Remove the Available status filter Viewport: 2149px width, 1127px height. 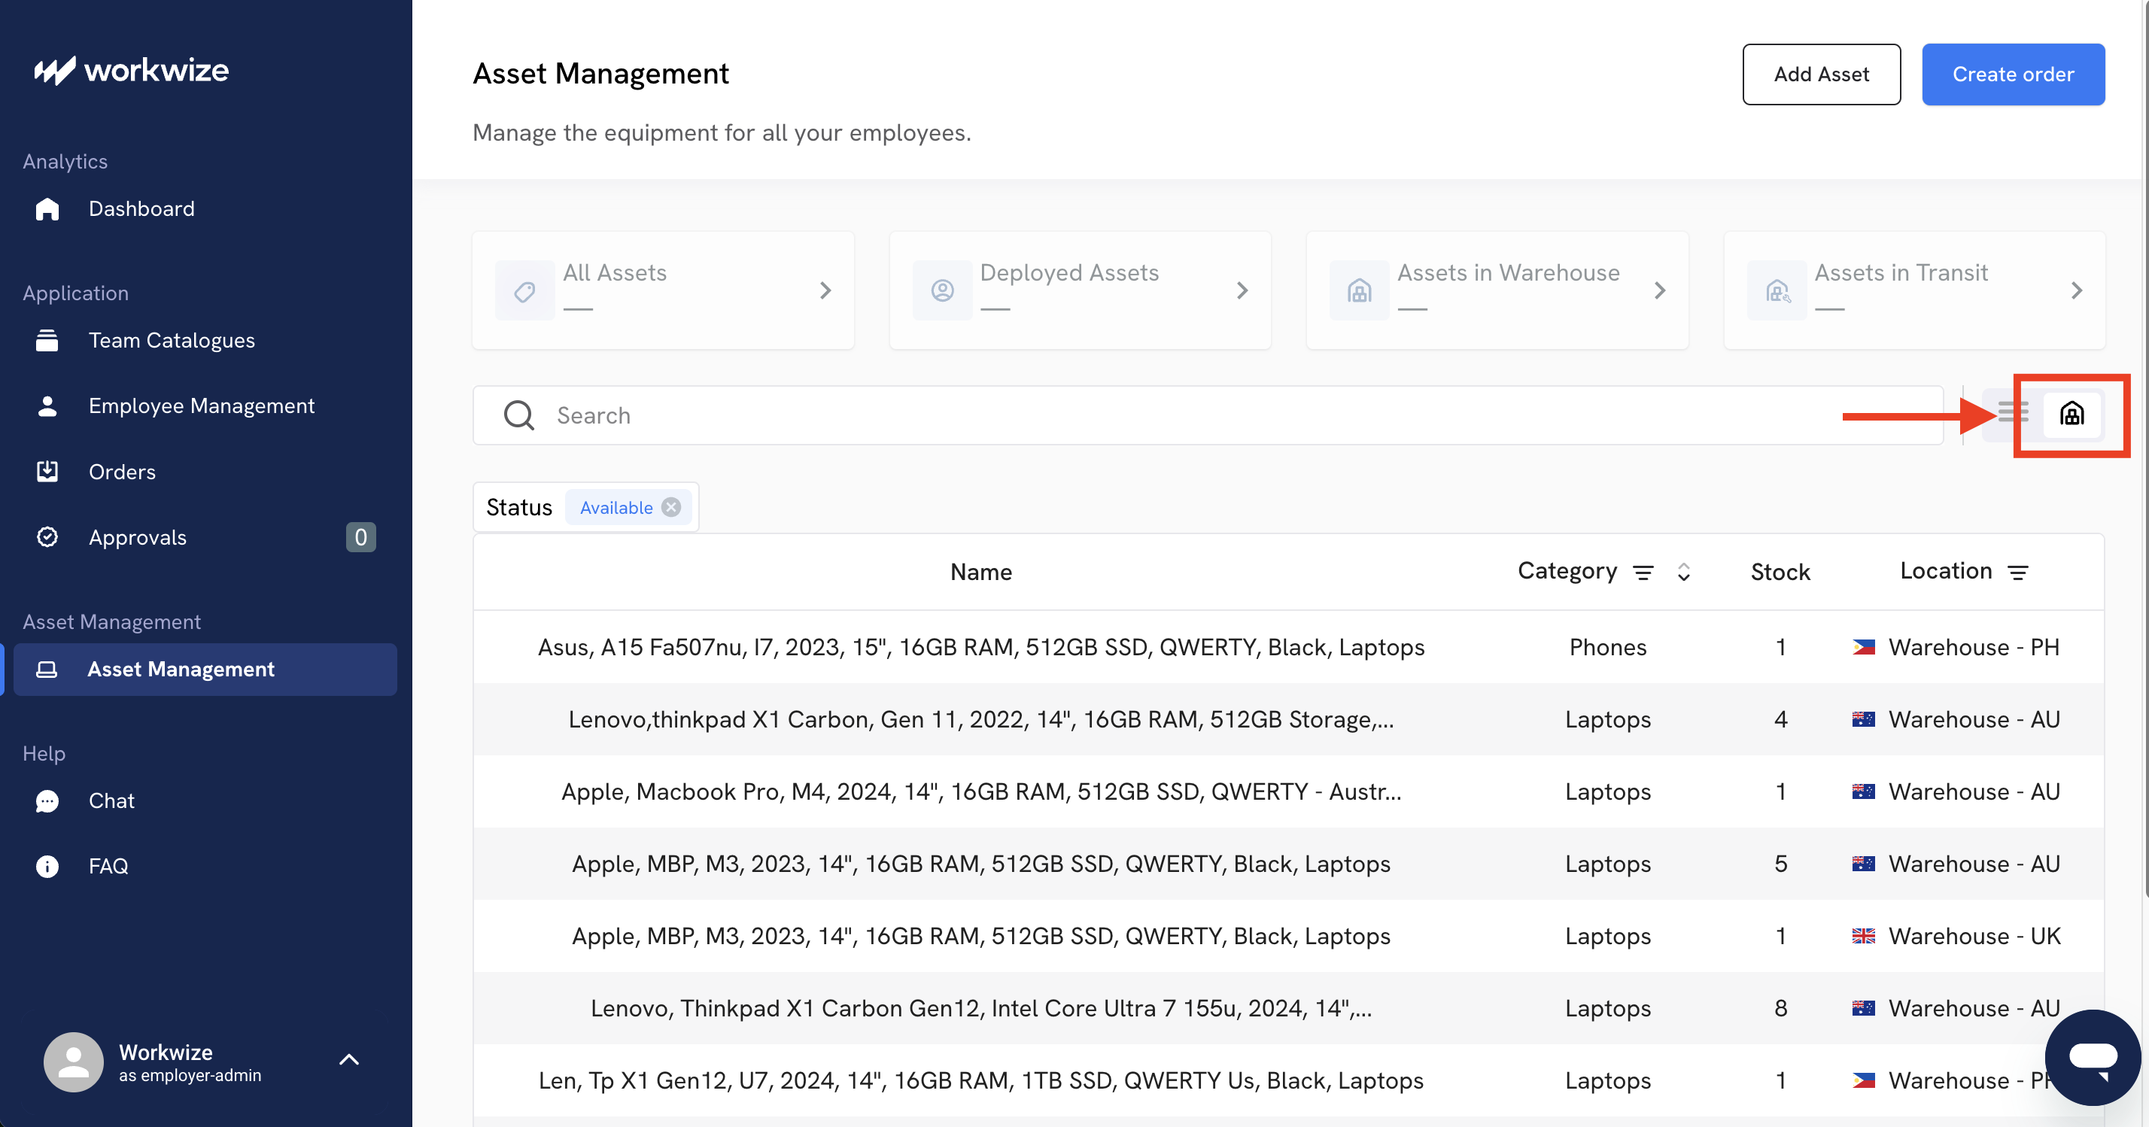[670, 507]
